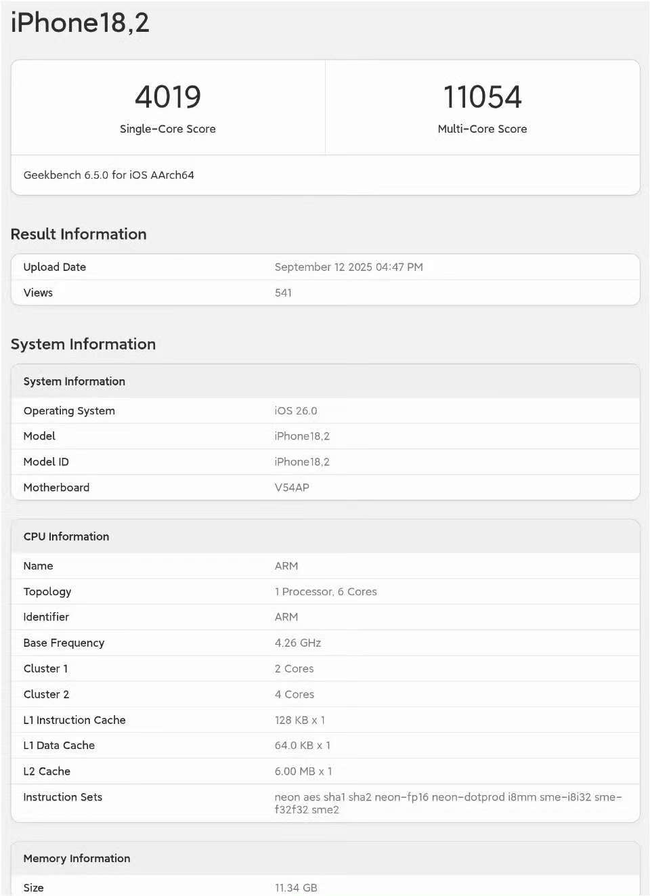Image resolution: width=650 pixels, height=896 pixels.
Task: Click the L2 Cache value 6.00 MB x 1
Action: (x=303, y=771)
